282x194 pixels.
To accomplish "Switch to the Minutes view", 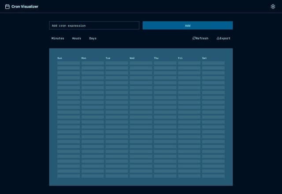I will tap(58, 38).
